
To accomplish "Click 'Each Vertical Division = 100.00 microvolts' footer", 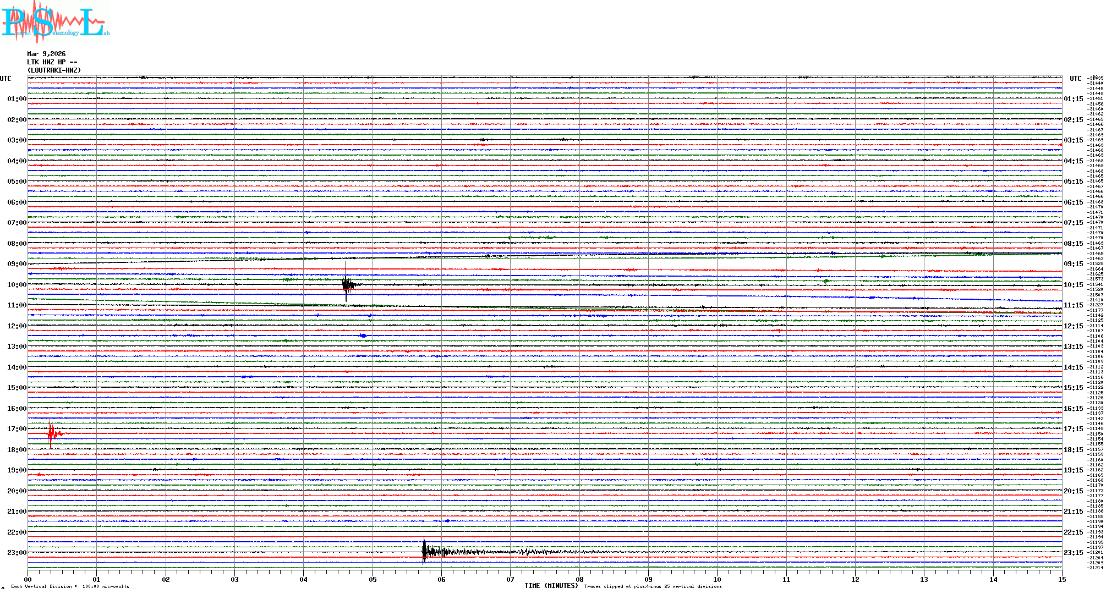I will click(x=70, y=586).
